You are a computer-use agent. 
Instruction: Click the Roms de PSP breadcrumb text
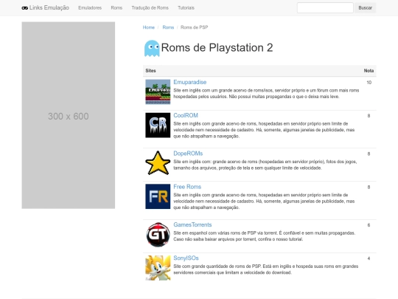(194, 27)
